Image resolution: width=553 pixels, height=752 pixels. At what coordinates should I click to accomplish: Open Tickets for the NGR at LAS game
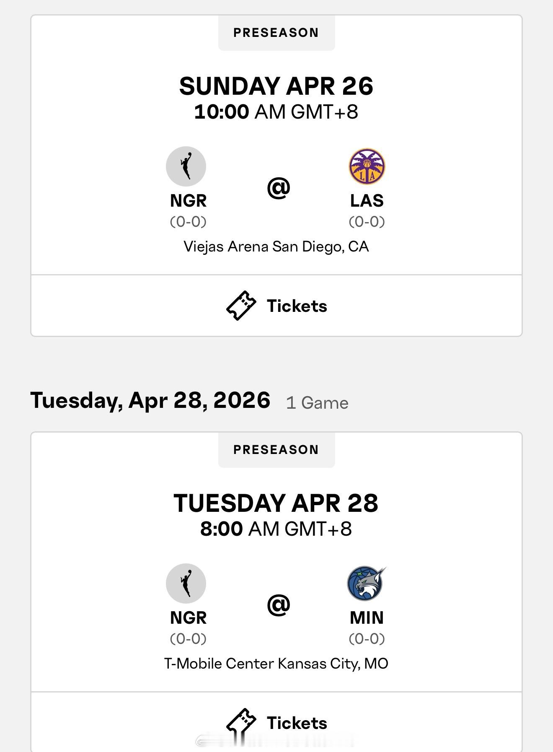coord(276,306)
